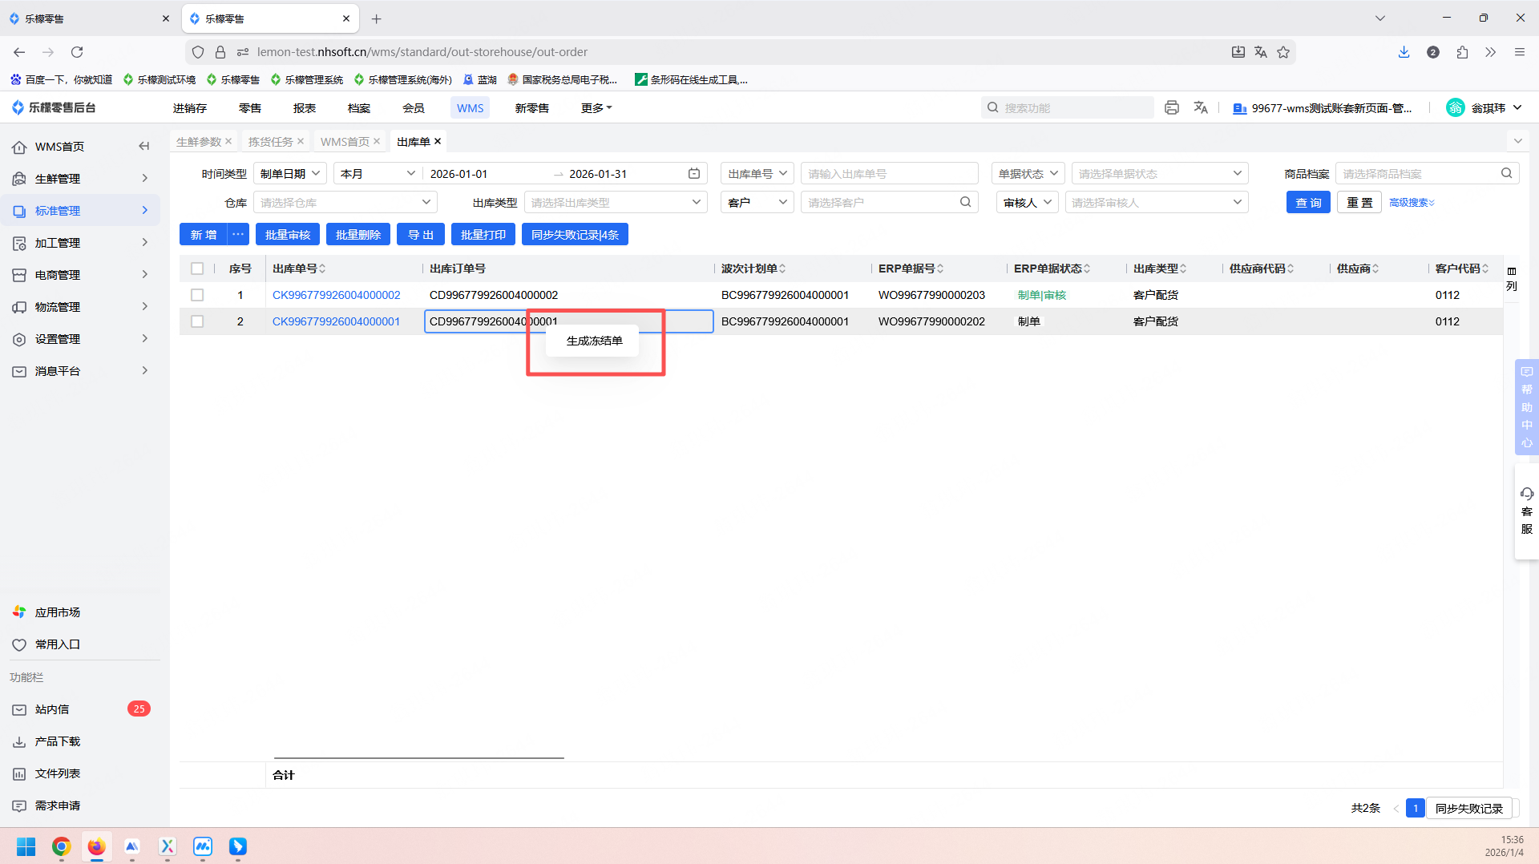Click the 查询 search button

coord(1308,203)
